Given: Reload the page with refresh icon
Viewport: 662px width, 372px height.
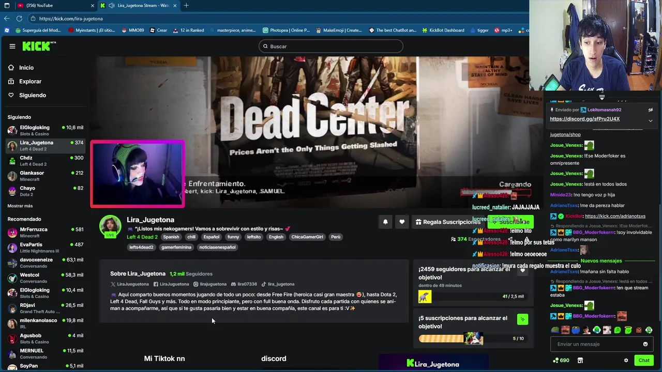Looking at the screenshot, I should [19, 19].
